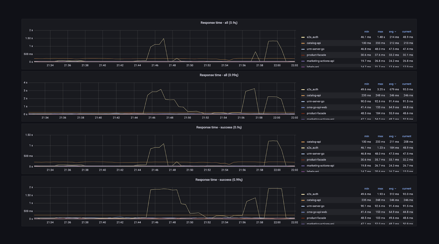Isolate s2s_auth series in 'all (0.9q)' legend
Viewport: 439px width, 244px height.
coord(312,37)
